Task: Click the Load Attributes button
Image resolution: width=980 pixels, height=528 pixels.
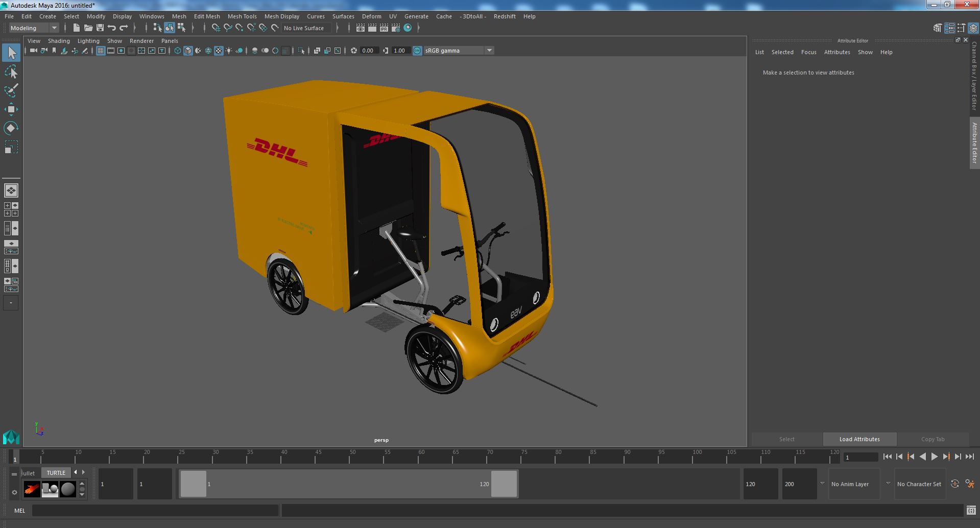Action: click(859, 439)
